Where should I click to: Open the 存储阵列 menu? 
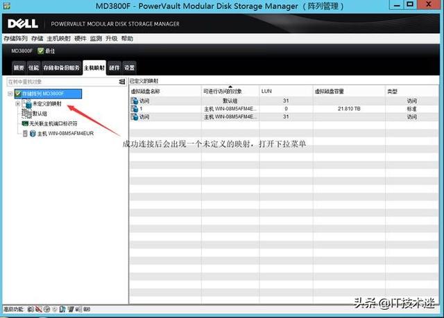[x=15, y=38]
